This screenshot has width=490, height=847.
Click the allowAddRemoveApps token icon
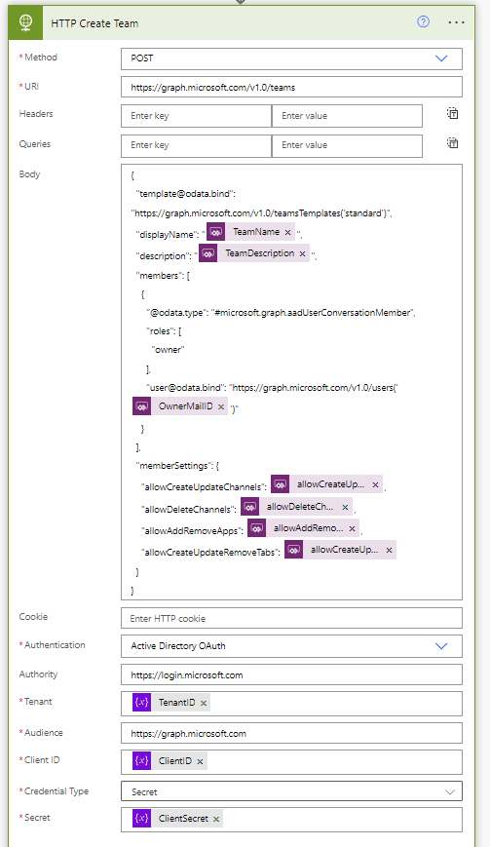click(x=257, y=528)
